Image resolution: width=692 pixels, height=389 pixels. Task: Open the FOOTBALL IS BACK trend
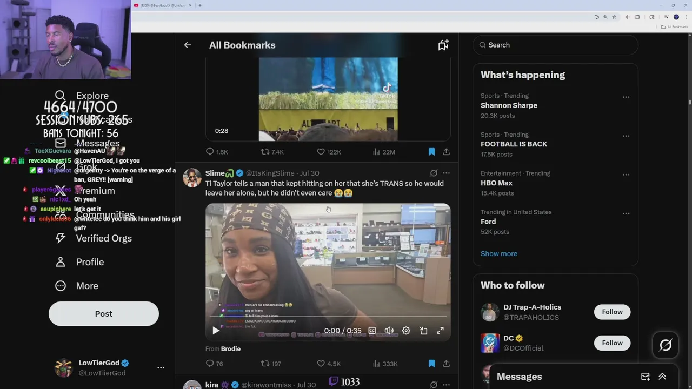(x=514, y=144)
